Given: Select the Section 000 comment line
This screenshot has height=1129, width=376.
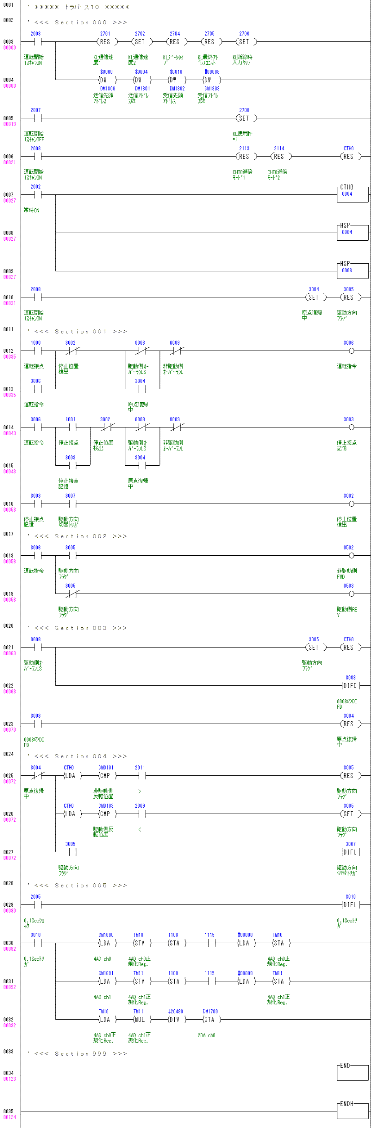Looking at the screenshot, I should click(x=77, y=22).
